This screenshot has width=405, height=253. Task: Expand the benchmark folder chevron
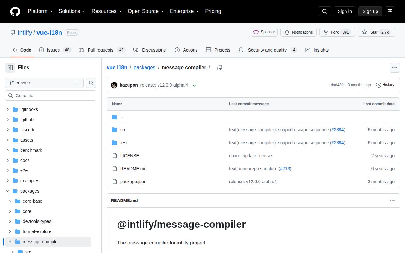[8, 150]
